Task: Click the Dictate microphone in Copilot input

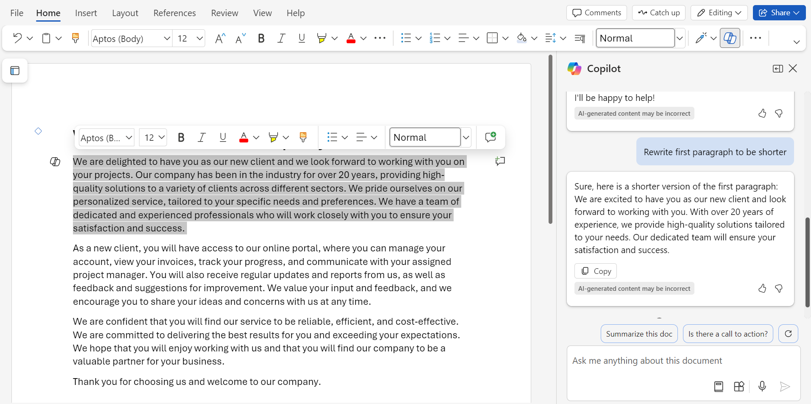Action: (x=762, y=386)
